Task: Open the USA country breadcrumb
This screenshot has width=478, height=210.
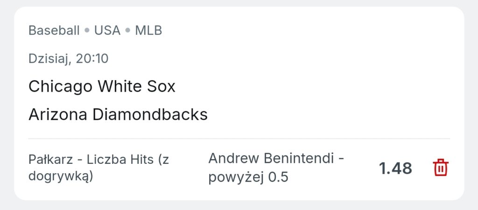Action: click(x=107, y=31)
